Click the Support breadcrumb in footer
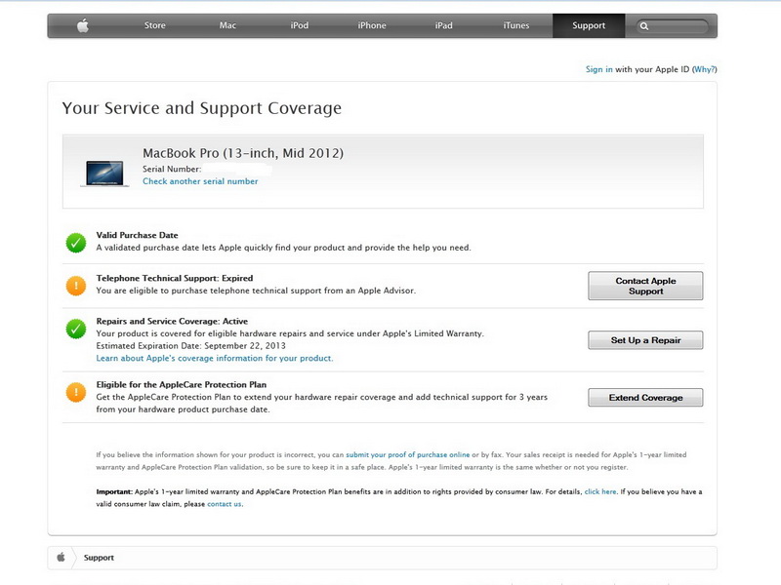Viewport: 781px width, 585px height. pos(99,558)
